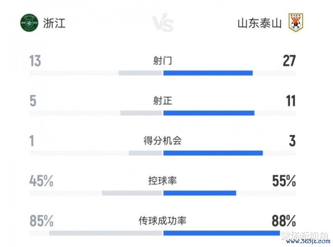Tap the 控球率 stat label

pyautogui.click(x=163, y=181)
